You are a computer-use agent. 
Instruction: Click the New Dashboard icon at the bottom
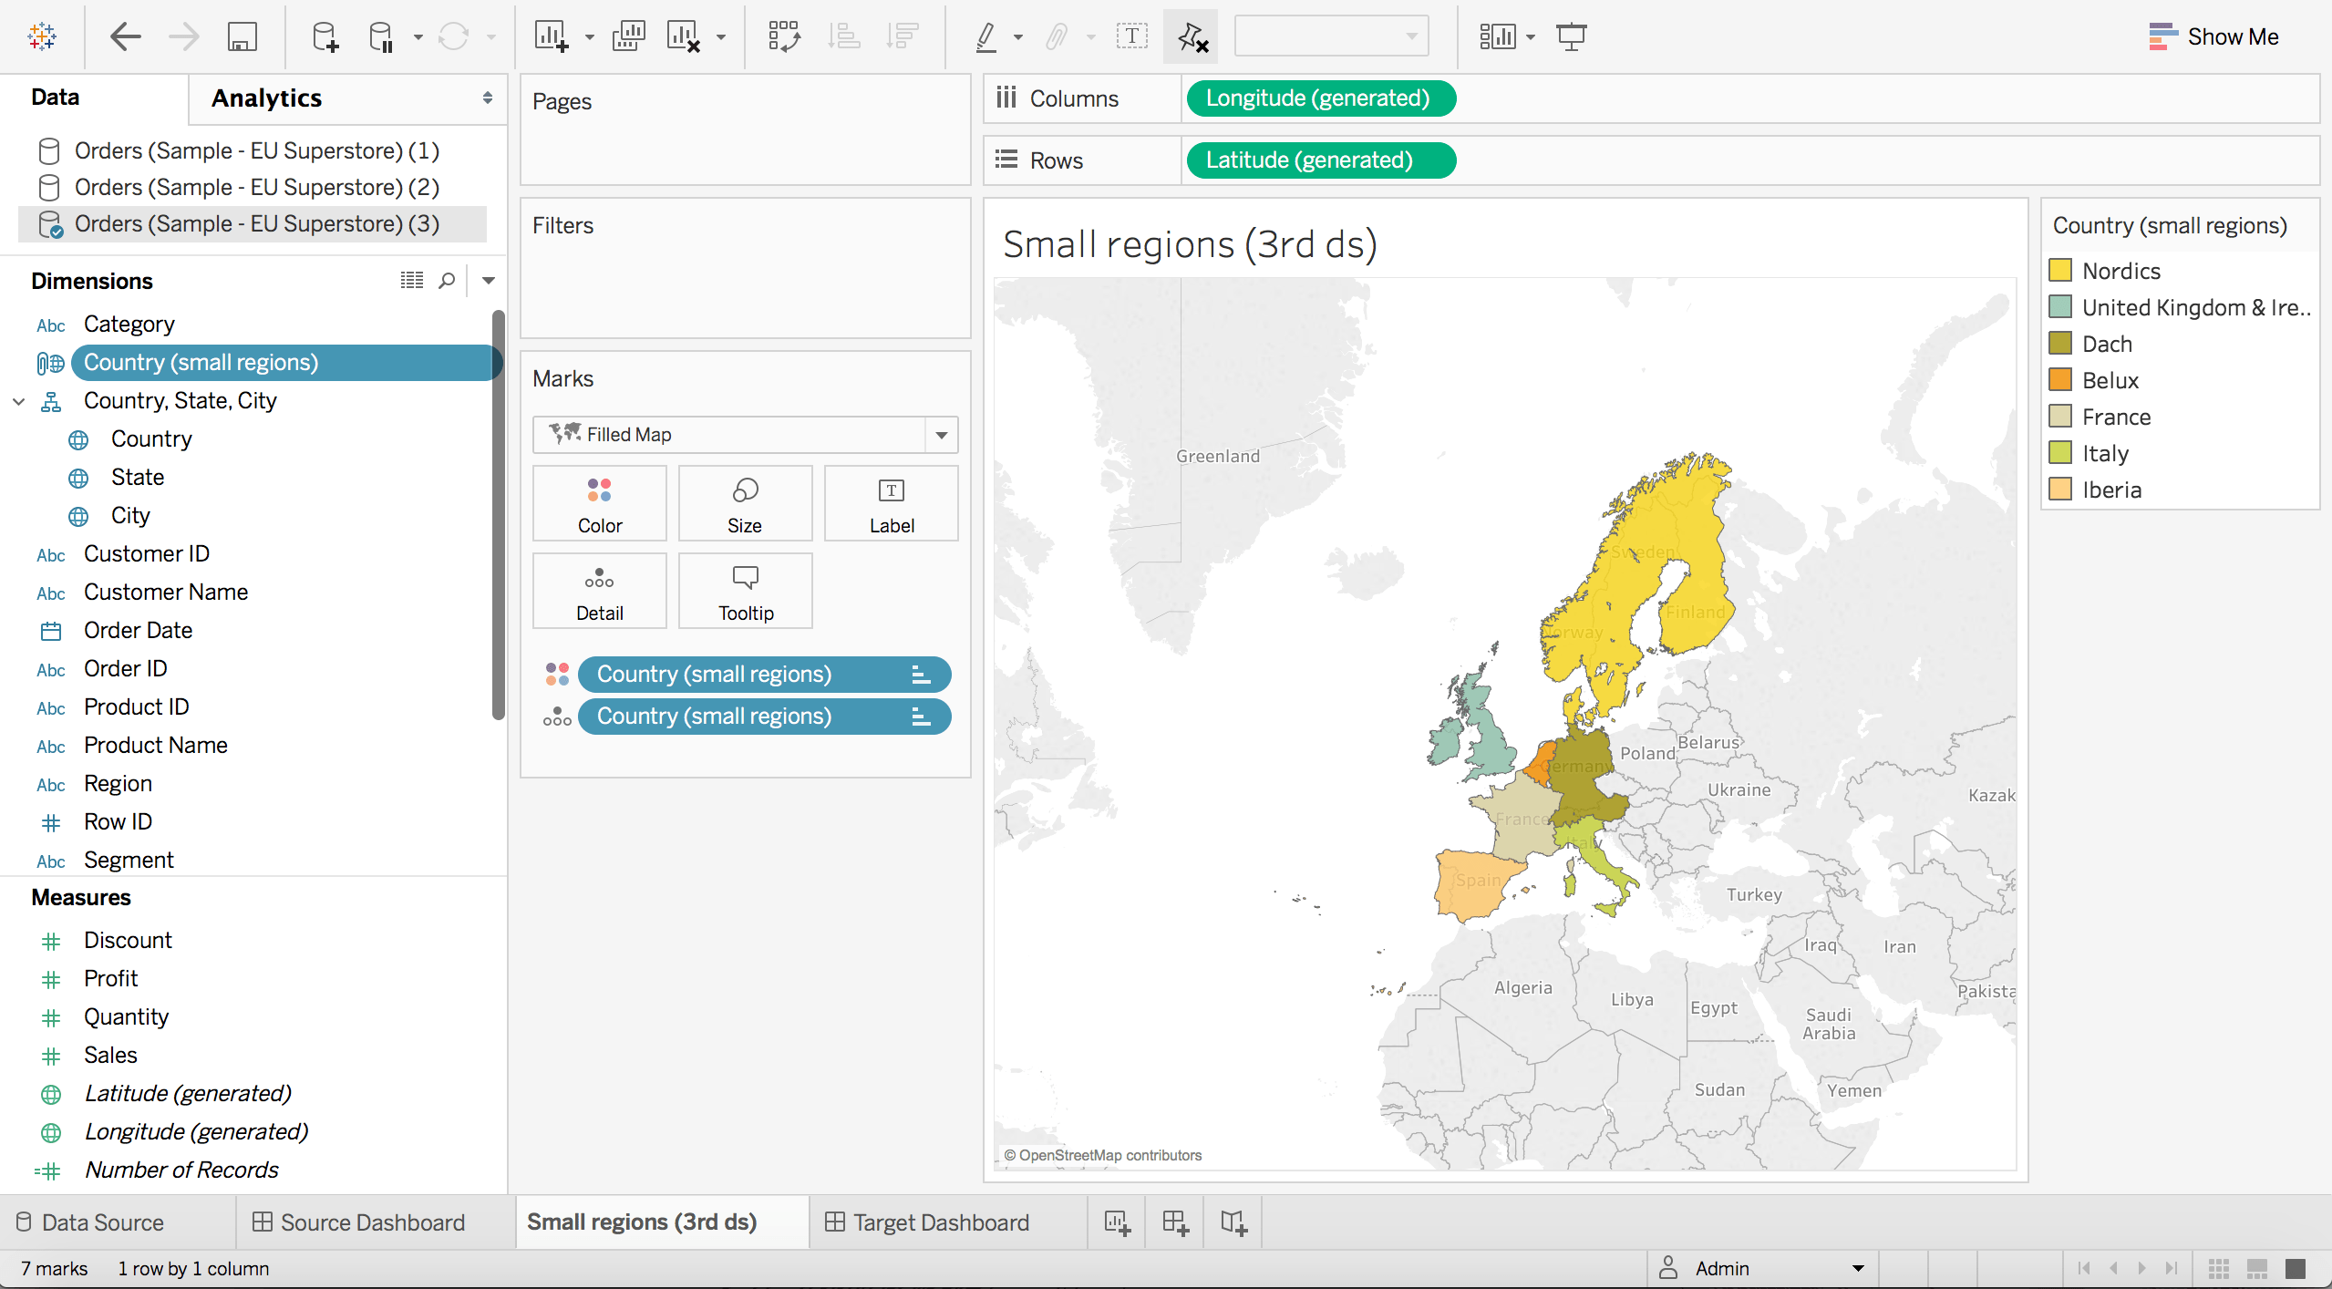pyautogui.click(x=1175, y=1222)
